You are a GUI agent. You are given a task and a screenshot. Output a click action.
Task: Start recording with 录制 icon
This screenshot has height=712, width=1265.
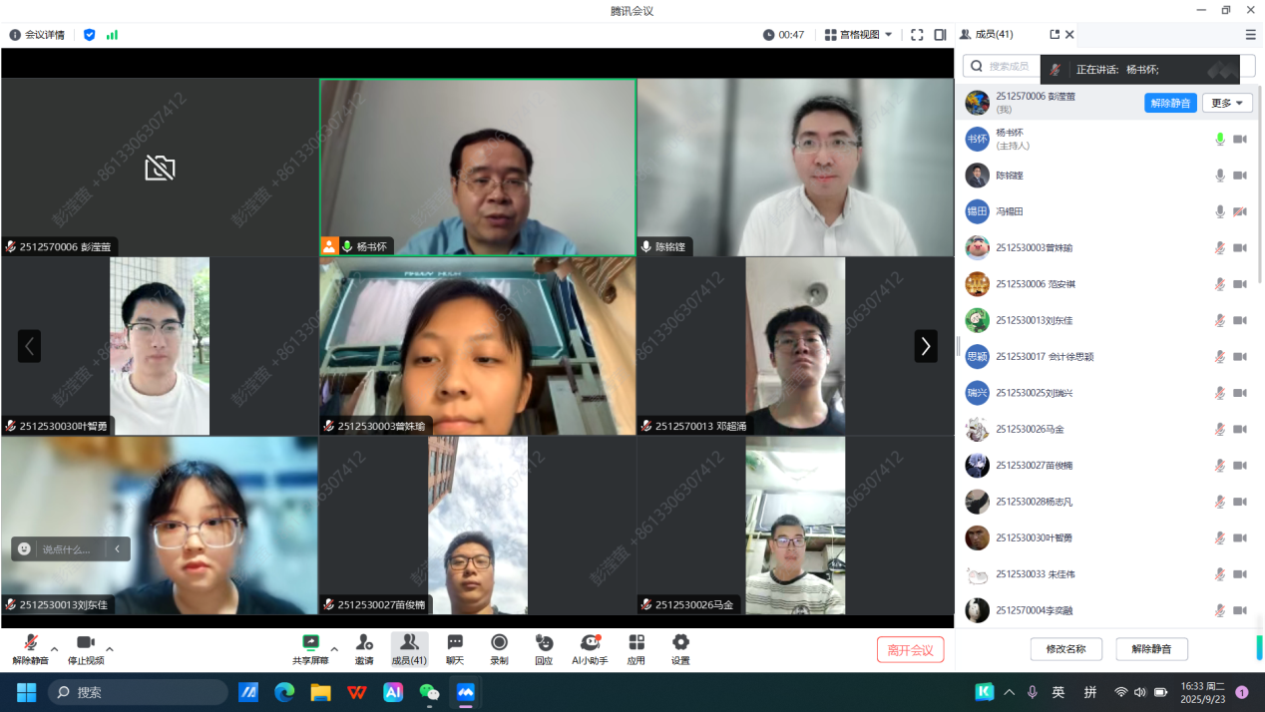click(499, 644)
